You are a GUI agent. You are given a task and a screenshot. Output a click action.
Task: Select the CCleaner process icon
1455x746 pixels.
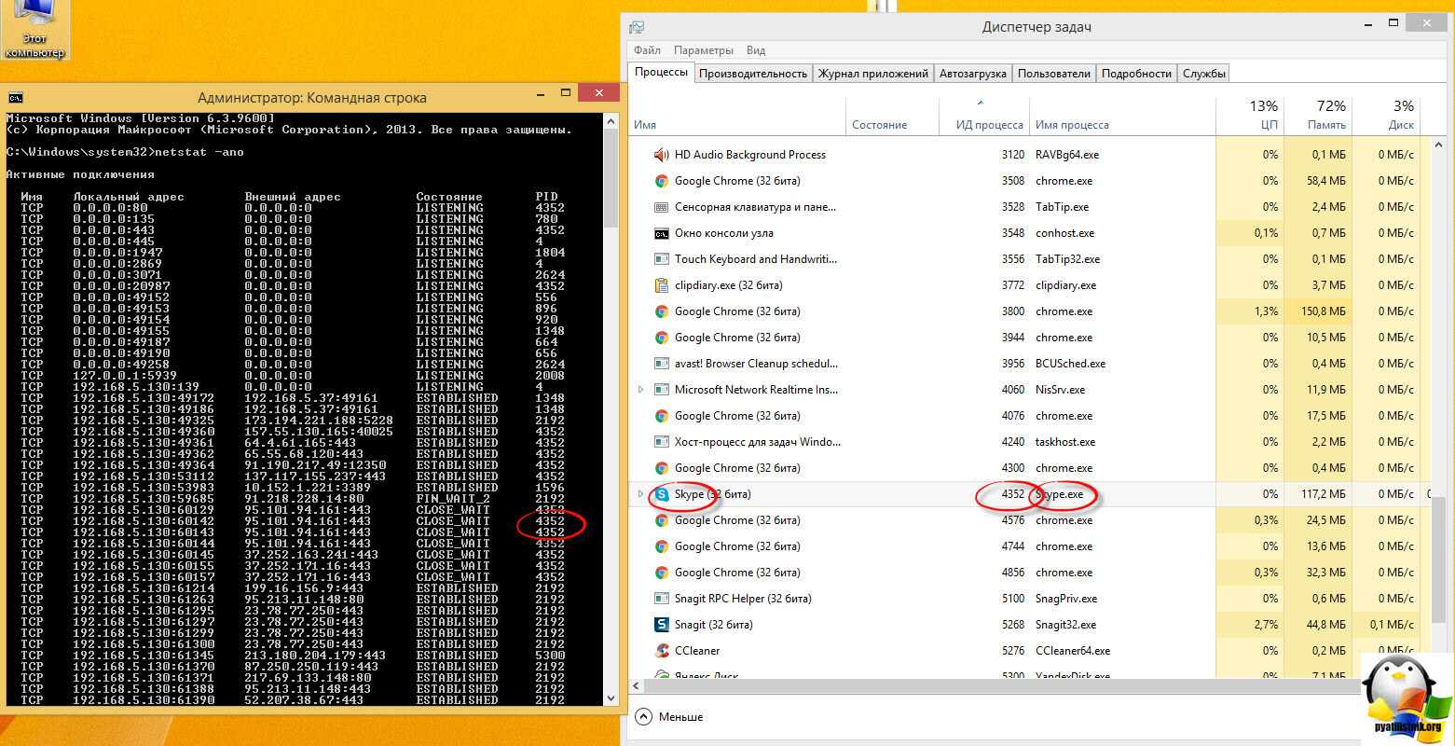662,651
